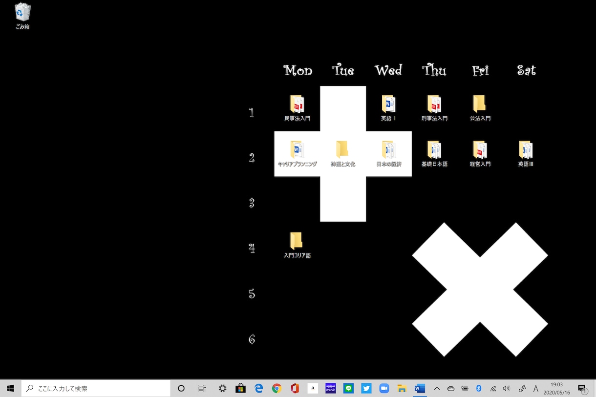
Task: Select the 公法入門 folder
Action: pyautogui.click(x=480, y=108)
